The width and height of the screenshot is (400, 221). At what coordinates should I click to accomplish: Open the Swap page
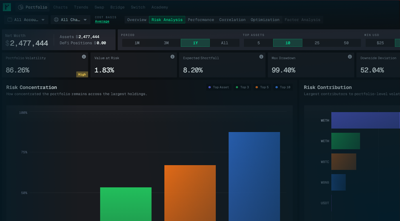(x=99, y=7)
